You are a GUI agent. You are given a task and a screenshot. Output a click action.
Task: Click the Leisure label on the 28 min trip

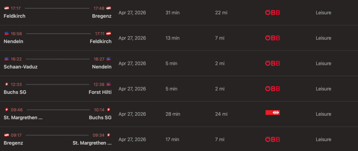pyautogui.click(x=323, y=114)
